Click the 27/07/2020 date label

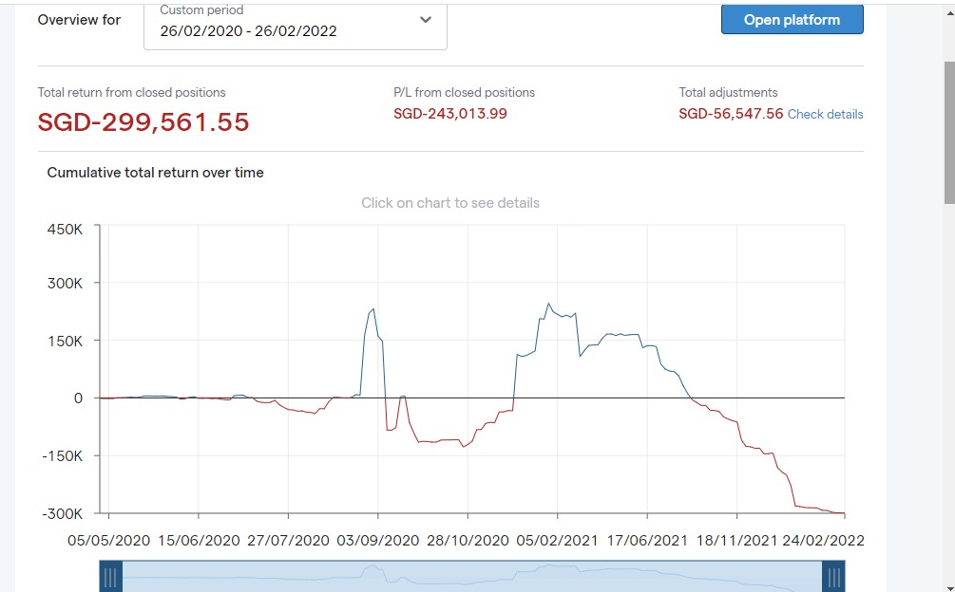coord(288,541)
